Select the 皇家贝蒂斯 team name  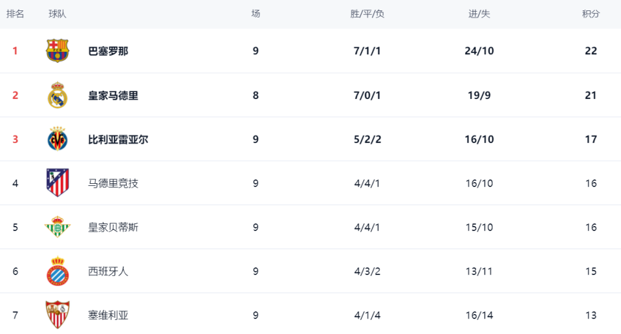(x=113, y=227)
